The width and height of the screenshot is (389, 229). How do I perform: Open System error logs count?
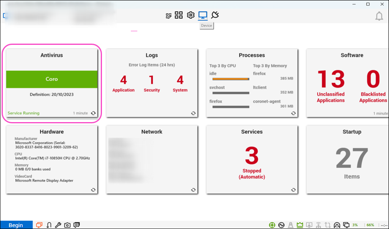click(180, 84)
